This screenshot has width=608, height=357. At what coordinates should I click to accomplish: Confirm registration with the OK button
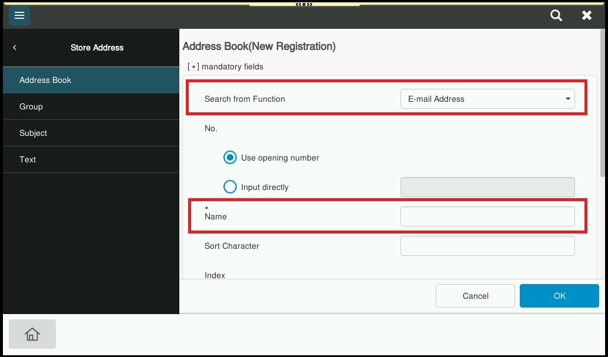(559, 296)
